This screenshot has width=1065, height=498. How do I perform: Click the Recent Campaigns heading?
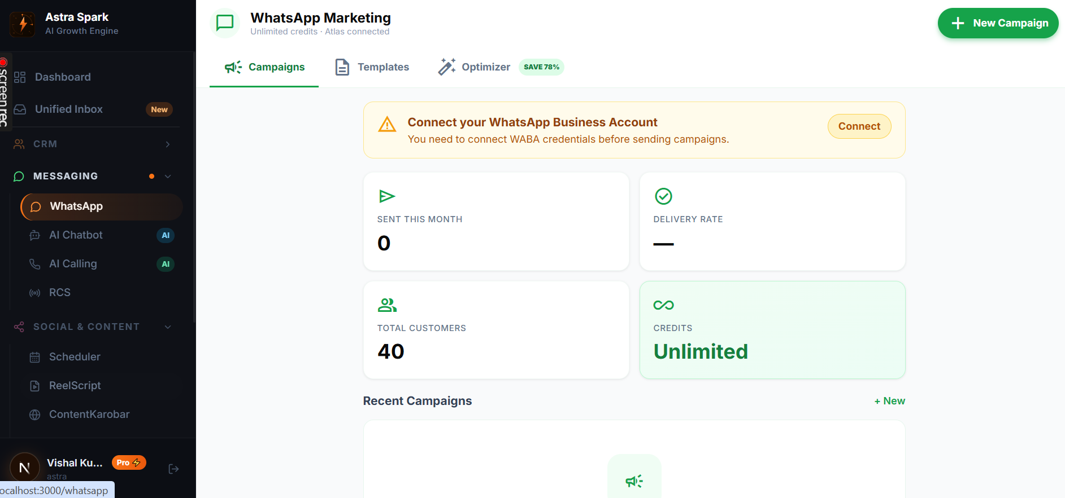coord(417,401)
